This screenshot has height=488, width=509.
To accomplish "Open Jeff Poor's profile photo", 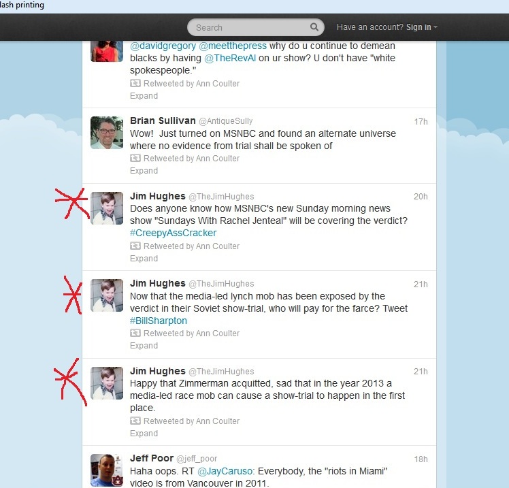I will 107,470.
